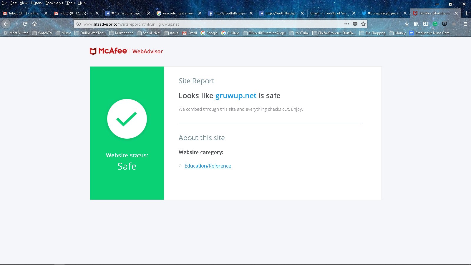Click the Website status: label
The height and width of the screenshot is (265, 471).
[x=127, y=155]
